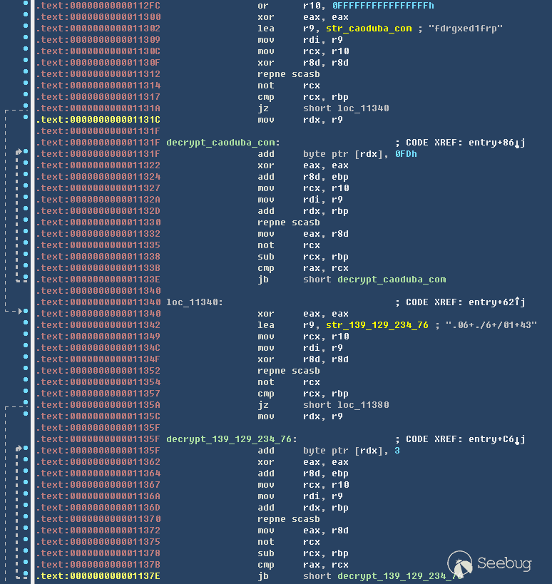Click the "fdrgxed1frp" string comment

coord(466,29)
